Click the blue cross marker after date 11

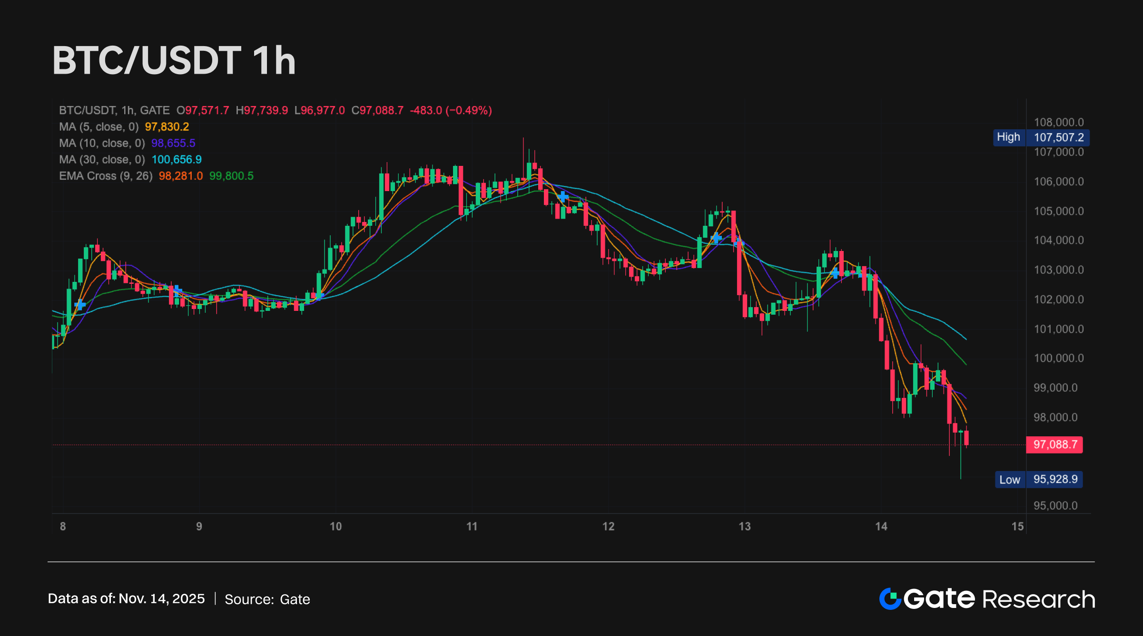[x=563, y=196]
